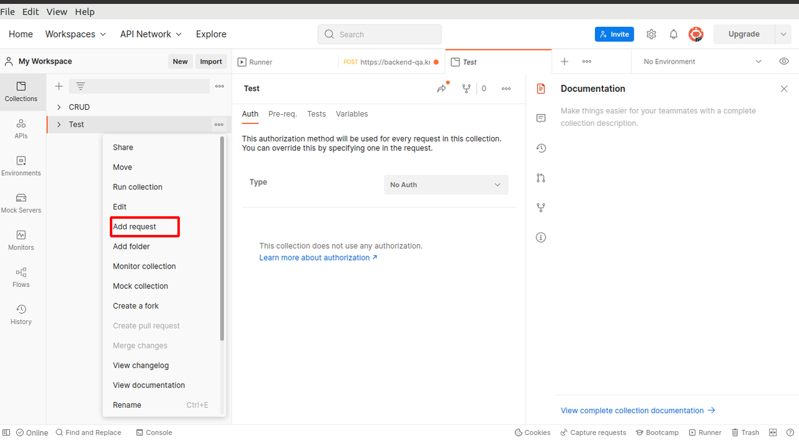Image resolution: width=799 pixels, height=440 pixels.
Task: Click the Invite button
Action: coord(614,34)
